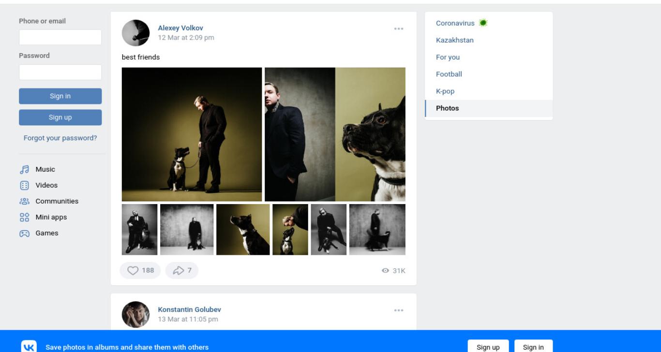The width and height of the screenshot is (661, 352).
Task: Open the Music section label
Action: pos(45,170)
